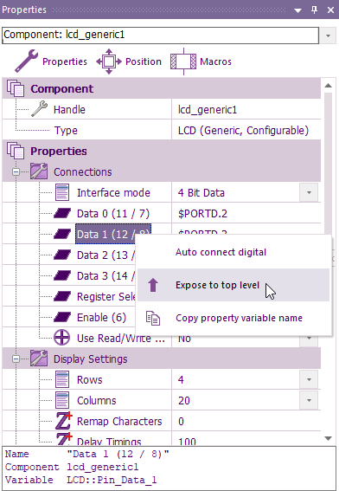This screenshot has height=491, width=339.
Task: Click the Properties wrench icon
Action: tap(26, 61)
